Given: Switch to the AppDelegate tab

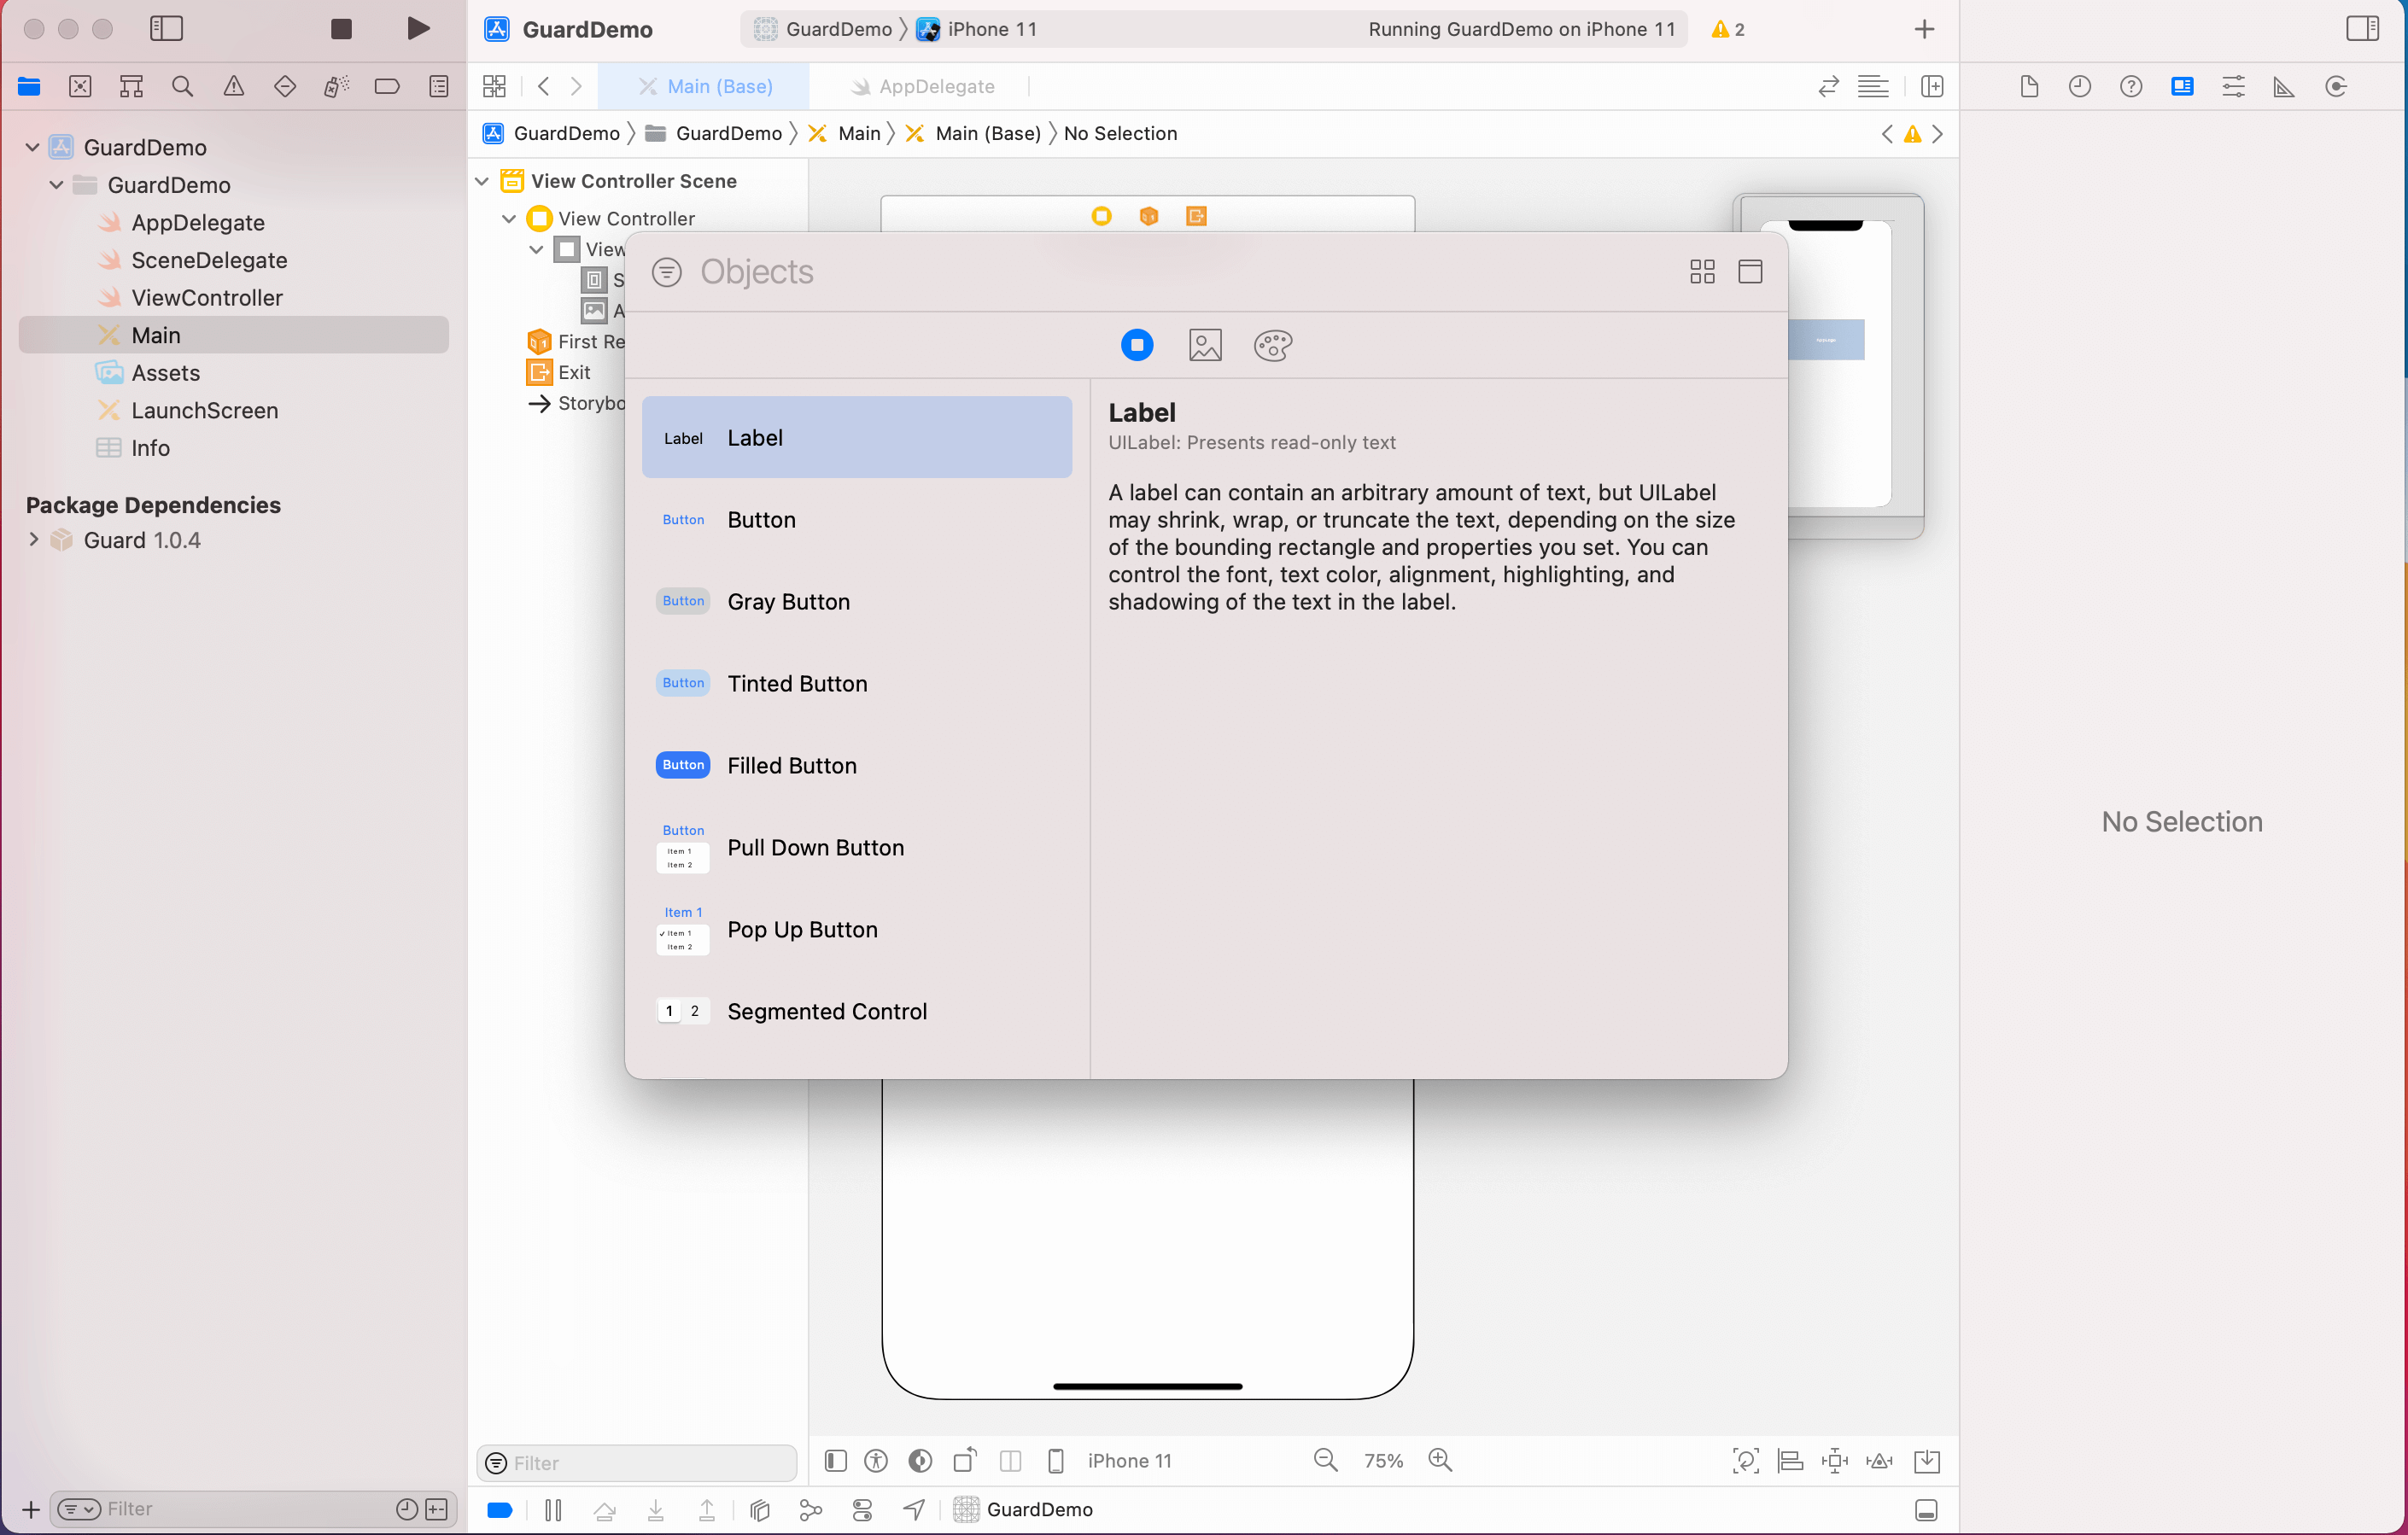Looking at the screenshot, I should (935, 87).
